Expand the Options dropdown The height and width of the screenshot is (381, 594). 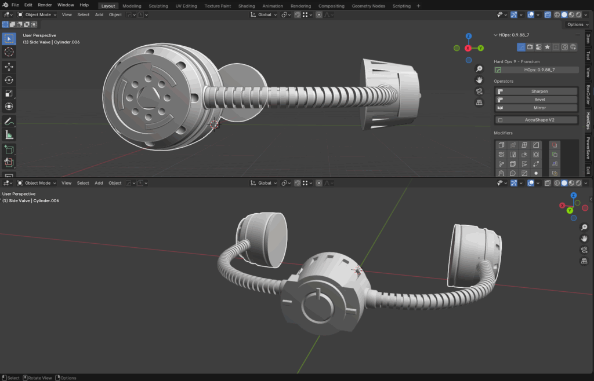577,24
